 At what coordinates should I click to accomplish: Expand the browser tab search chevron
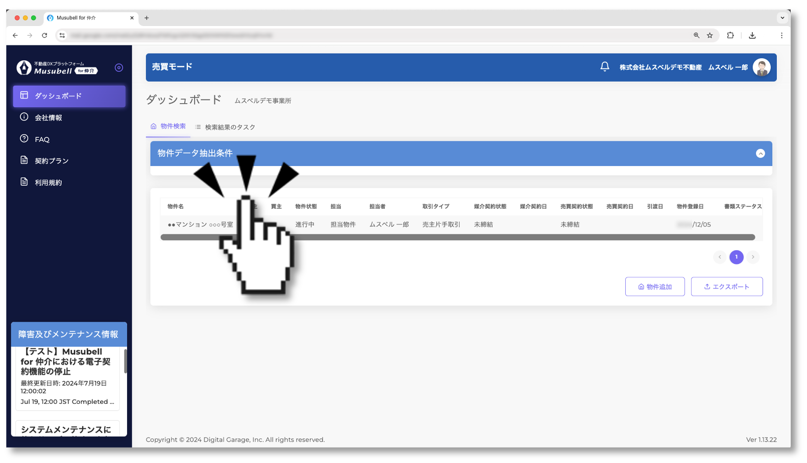pyautogui.click(x=782, y=18)
